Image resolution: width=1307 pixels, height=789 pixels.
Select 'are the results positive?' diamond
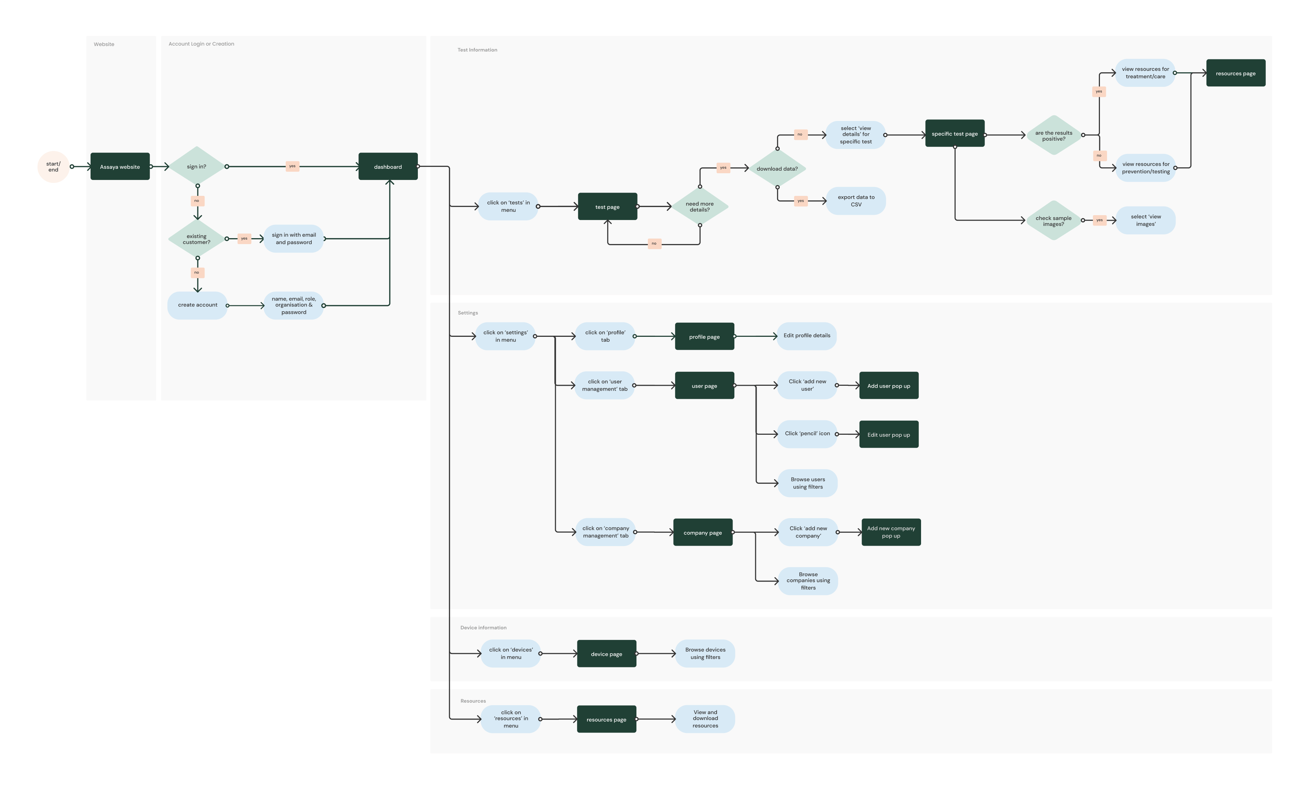click(x=1054, y=135)
